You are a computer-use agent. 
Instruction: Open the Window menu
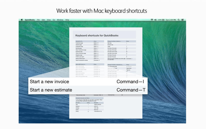point(60,20)
